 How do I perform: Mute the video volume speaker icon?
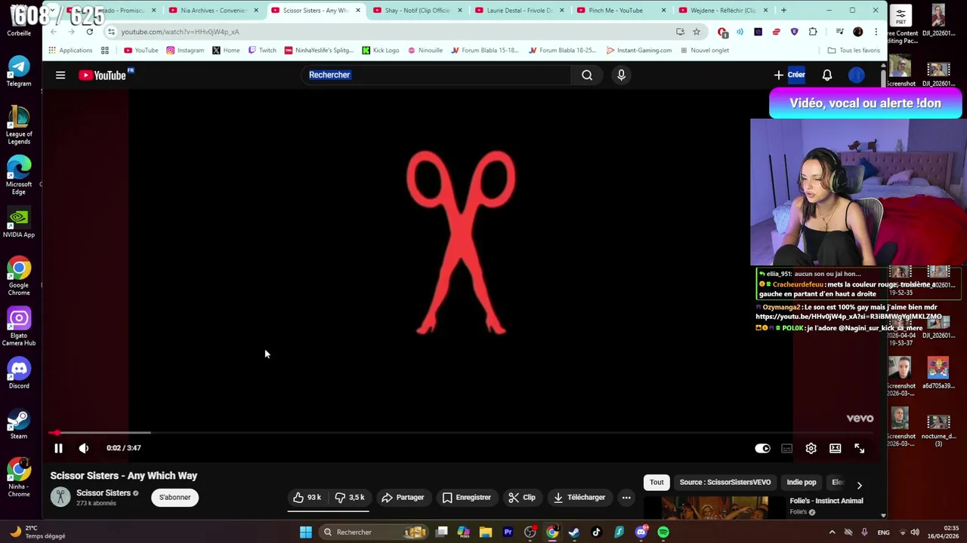84,448
